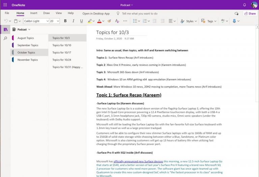Apply the yellow text highlight color
The height and width of the screenshot is (177, 259).
89,21
